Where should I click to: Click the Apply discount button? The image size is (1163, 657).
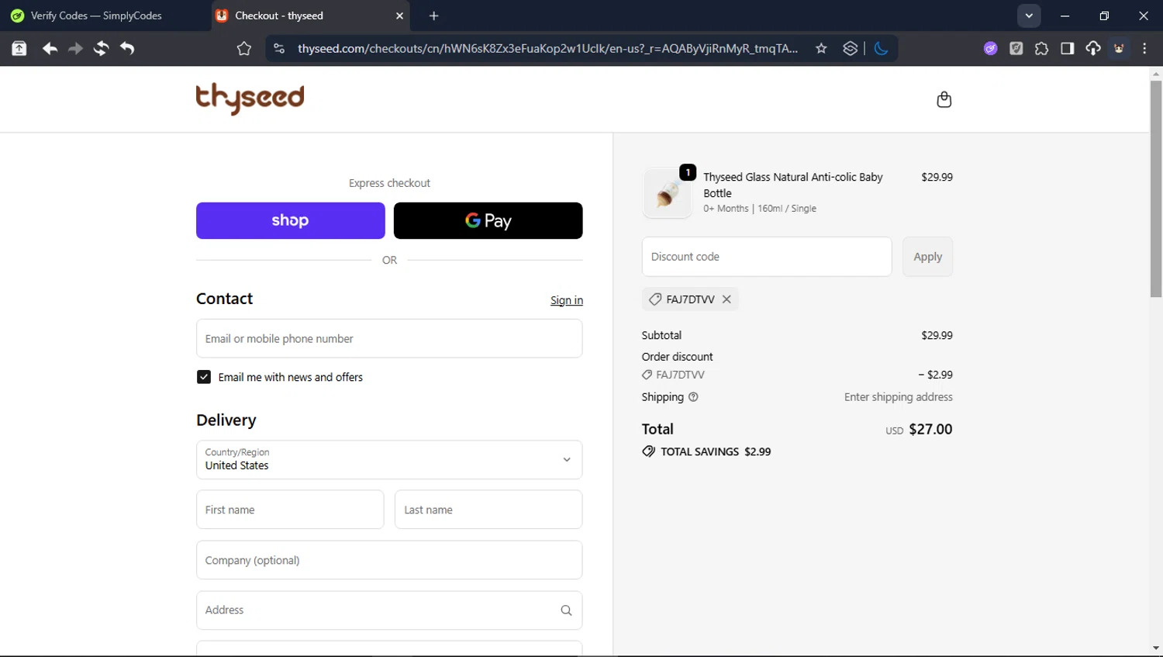(x=927, y=257)
